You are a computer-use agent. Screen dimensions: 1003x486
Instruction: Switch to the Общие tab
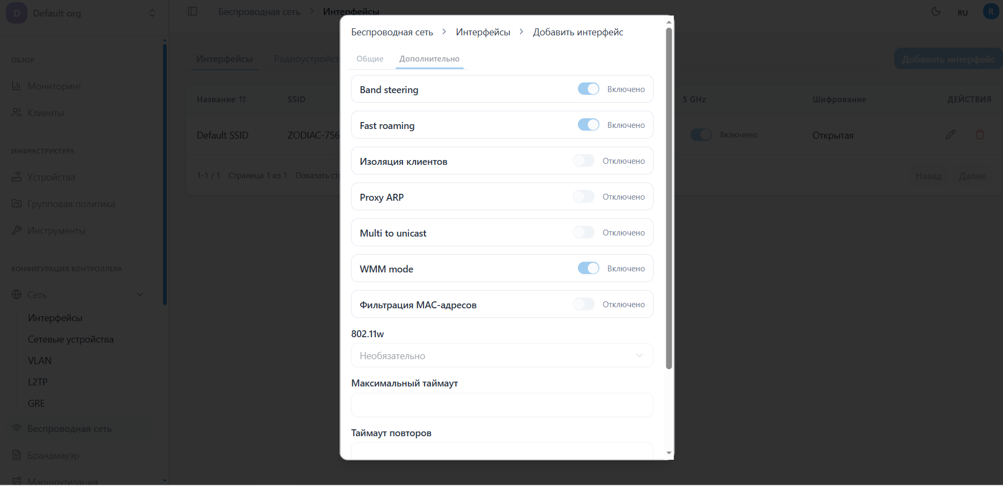point(369,59)
